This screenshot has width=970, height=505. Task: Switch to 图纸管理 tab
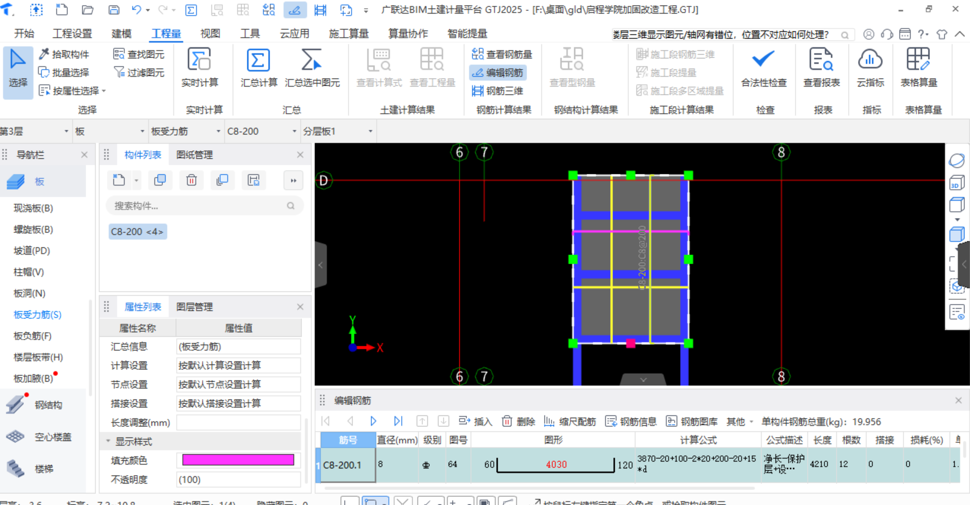195,155
